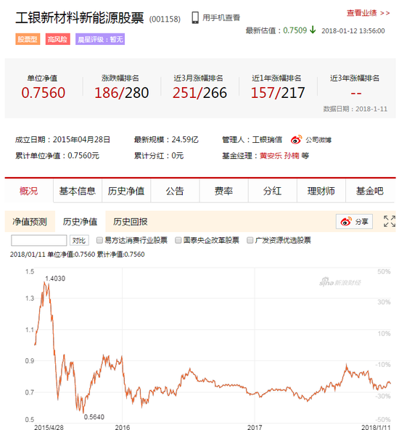The height and width of the screenshot is (430, 399).
Task: Click 最新规模：24.59亿 text
Action: click(166, 139)
